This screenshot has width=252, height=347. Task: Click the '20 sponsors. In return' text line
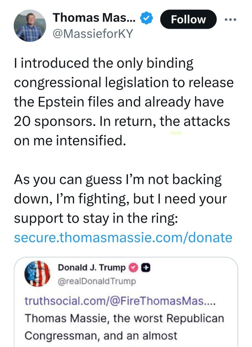[122, 121]
